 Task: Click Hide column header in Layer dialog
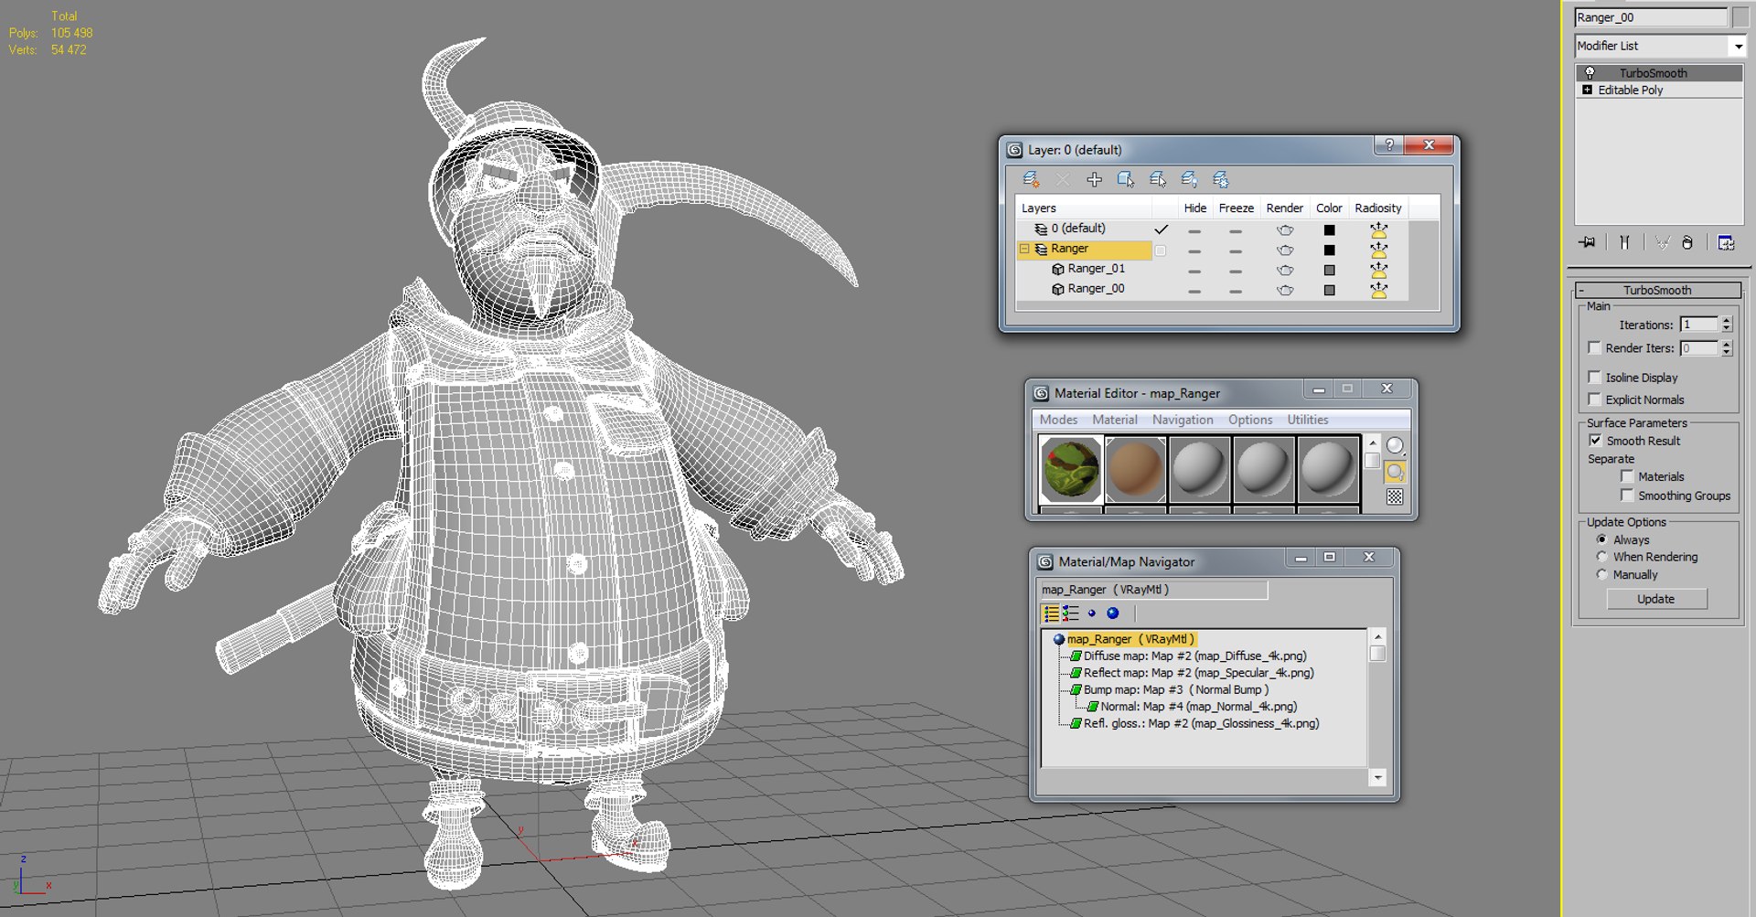(x=1194, y=208)
